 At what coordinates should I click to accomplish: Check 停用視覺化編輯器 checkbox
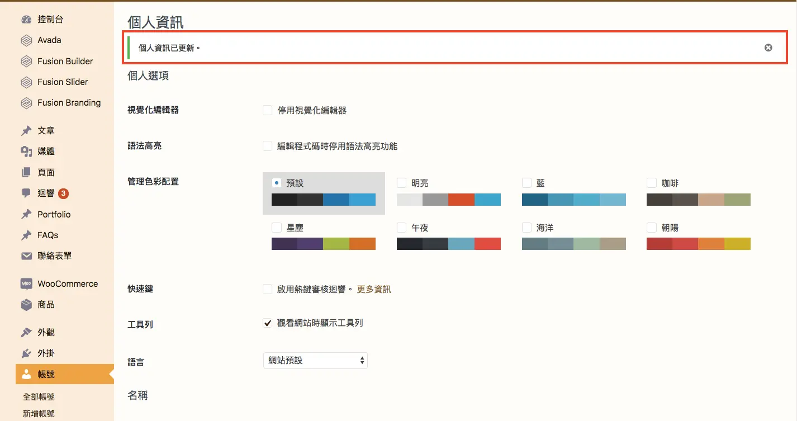(x=268, y=110)
